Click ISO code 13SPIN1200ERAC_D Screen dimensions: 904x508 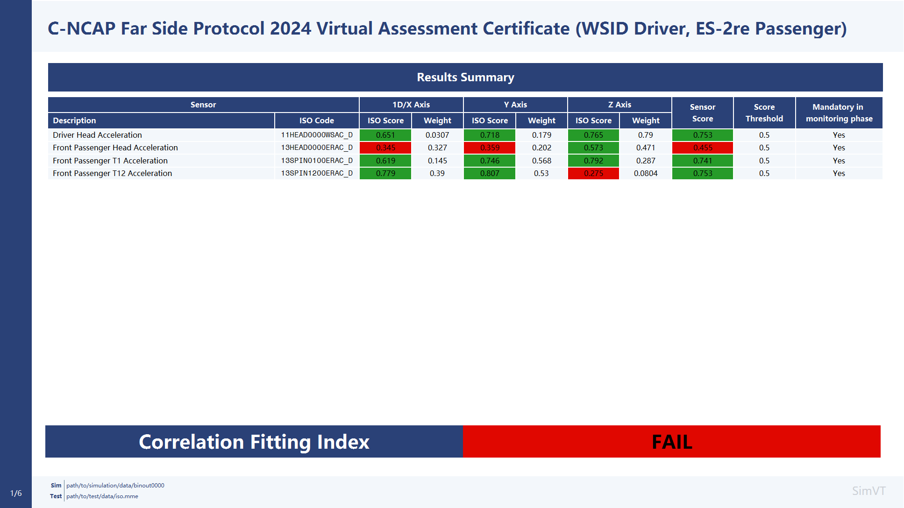(317, 173)
